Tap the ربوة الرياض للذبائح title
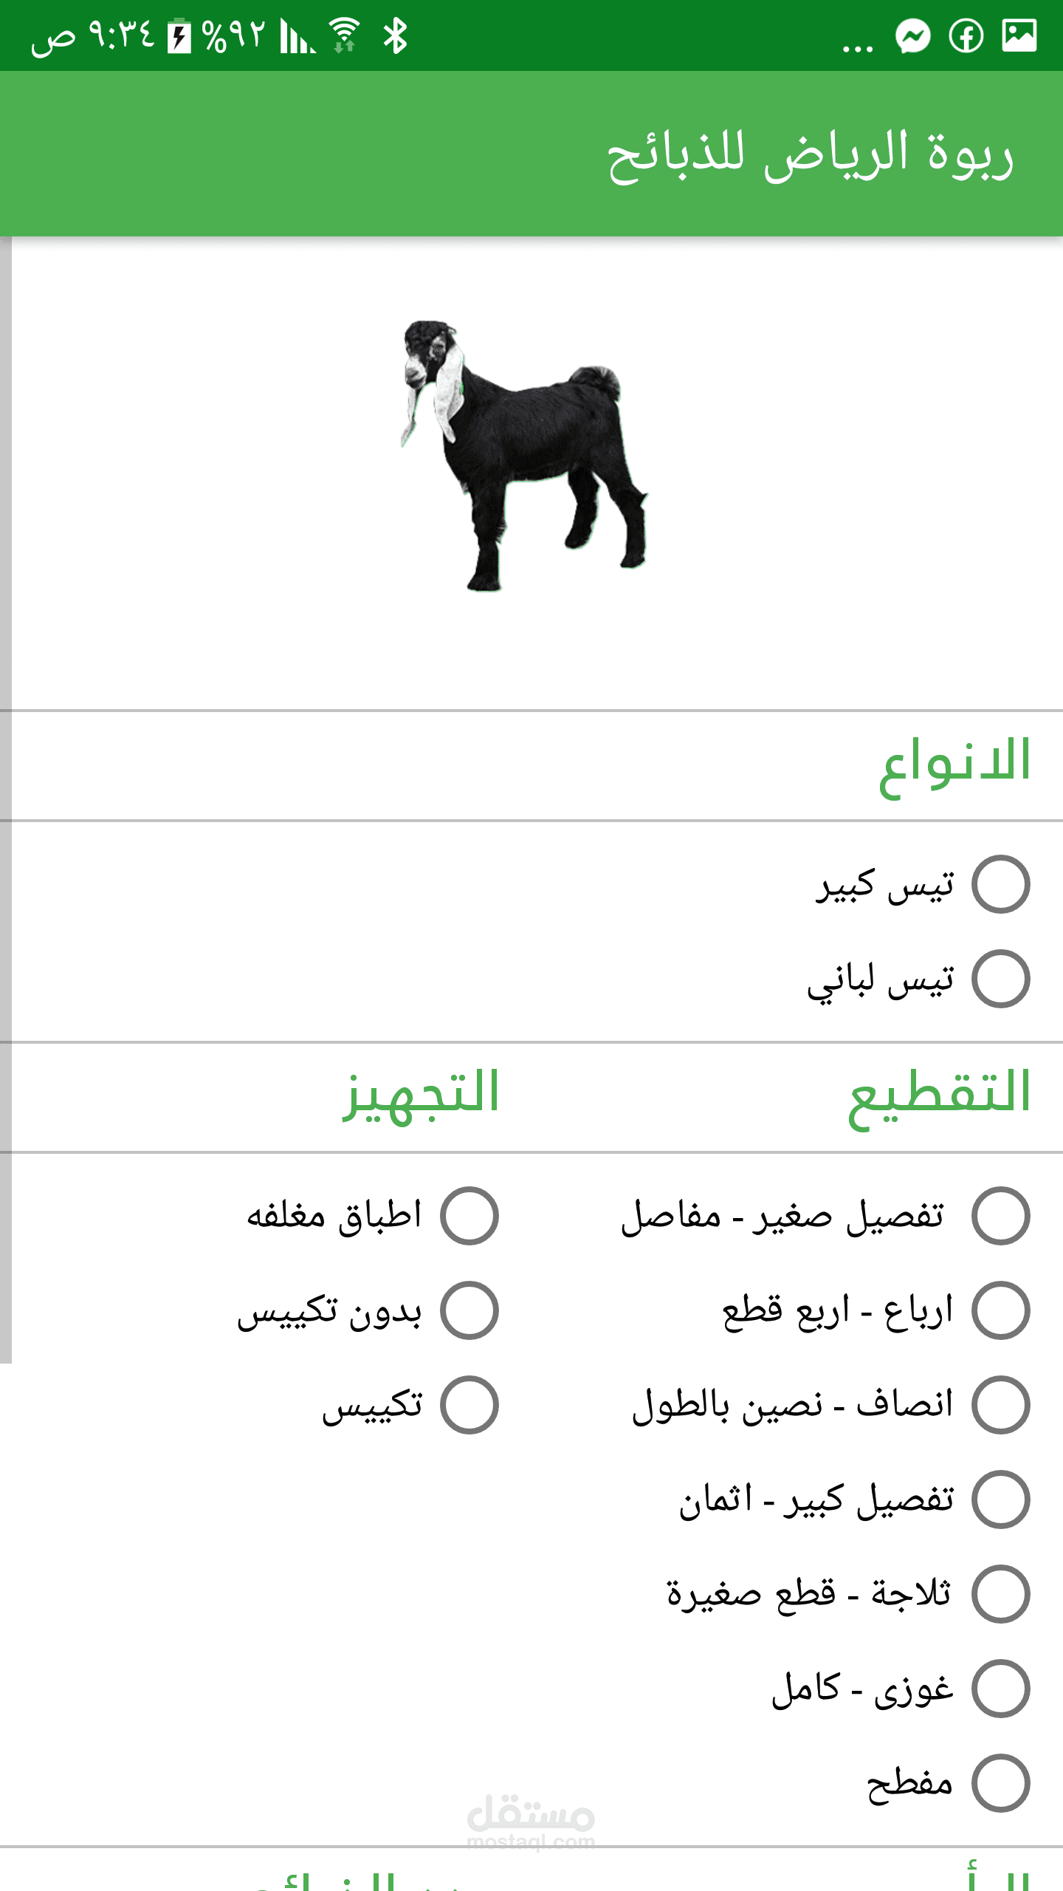Viewport: 1063px width, 1891px height. coord(810,155)
